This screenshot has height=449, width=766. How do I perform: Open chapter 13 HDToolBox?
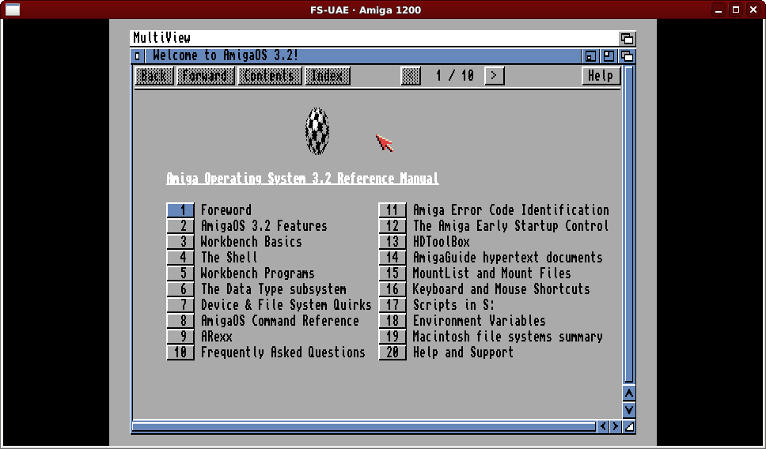click(x=392, y=242)
